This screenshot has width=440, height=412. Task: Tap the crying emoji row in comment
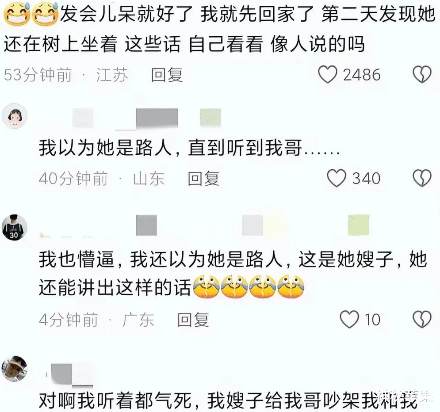pyautogui.click(x=248, y=287)
